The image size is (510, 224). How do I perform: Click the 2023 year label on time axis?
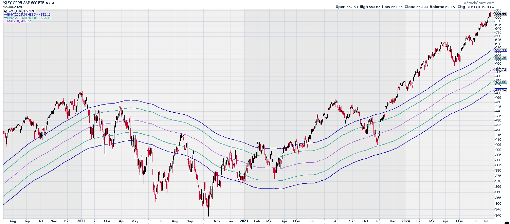click(x=244, y=221)
